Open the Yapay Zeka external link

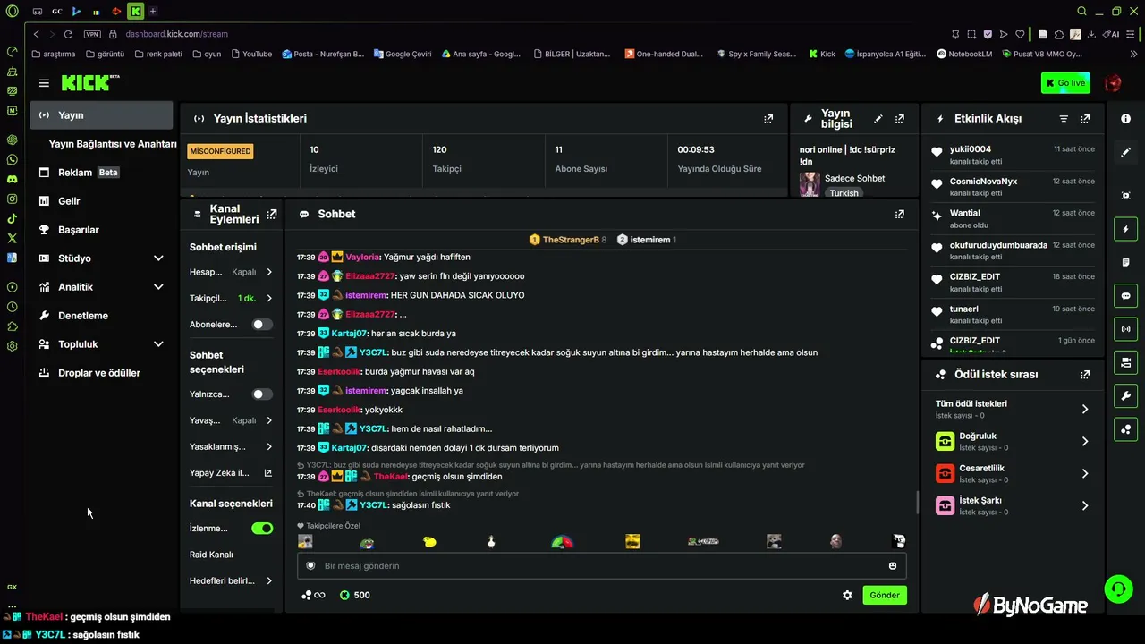[x=231, y=473]
